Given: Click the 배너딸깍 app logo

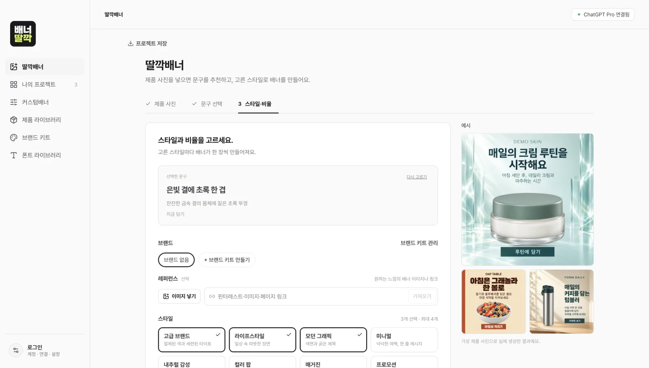Looking at the screenshot, I should pyautogui.click(x=23, y=34).
